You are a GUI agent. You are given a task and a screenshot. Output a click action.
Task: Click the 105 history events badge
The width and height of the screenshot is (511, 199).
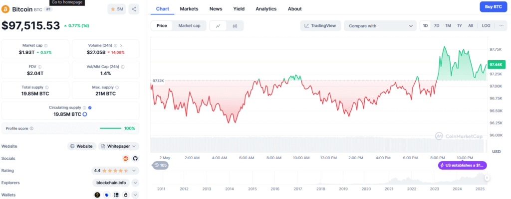point(161,165)
